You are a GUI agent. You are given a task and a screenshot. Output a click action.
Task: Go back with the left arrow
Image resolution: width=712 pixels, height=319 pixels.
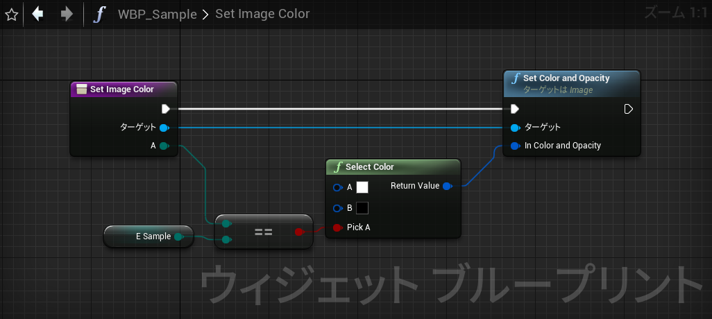(37, 14)
